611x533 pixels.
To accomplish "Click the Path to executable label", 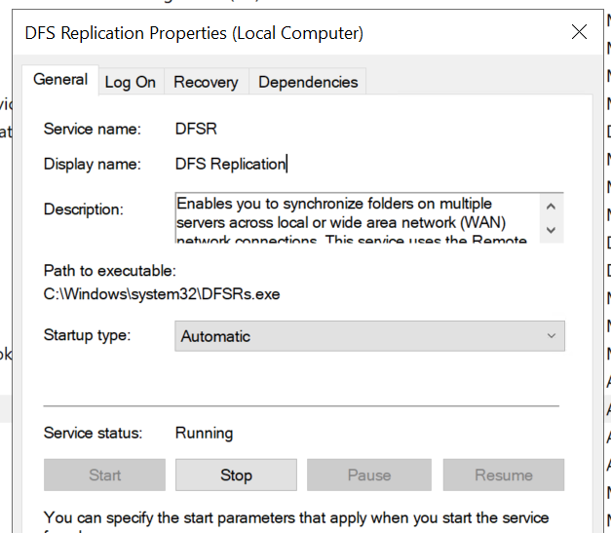I will [x=110, y=270].
